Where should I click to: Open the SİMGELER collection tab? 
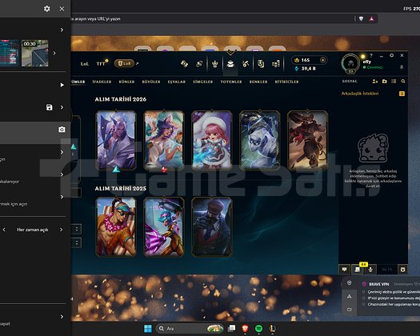click(202, 82)
